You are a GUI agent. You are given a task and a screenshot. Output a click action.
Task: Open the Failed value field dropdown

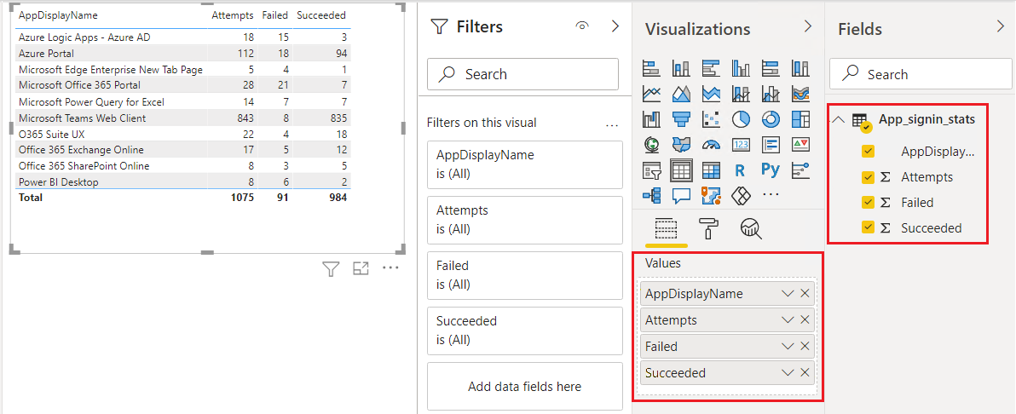(x=788, y=347)
